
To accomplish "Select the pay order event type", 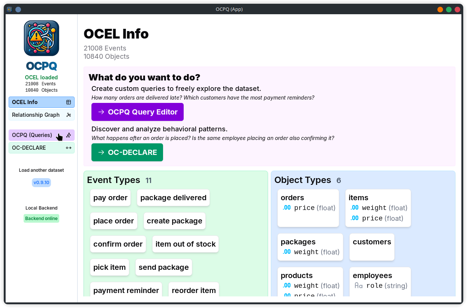I will [110, 198].
